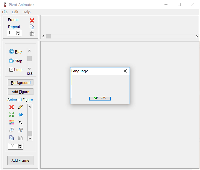The image size is (200, 170).
Task: Speed scrollbar down arrow above 12.5
Action: point(29,69)
